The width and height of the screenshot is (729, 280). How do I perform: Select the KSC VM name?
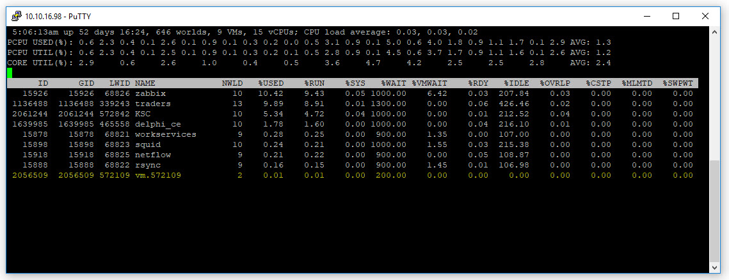[142, 114]
